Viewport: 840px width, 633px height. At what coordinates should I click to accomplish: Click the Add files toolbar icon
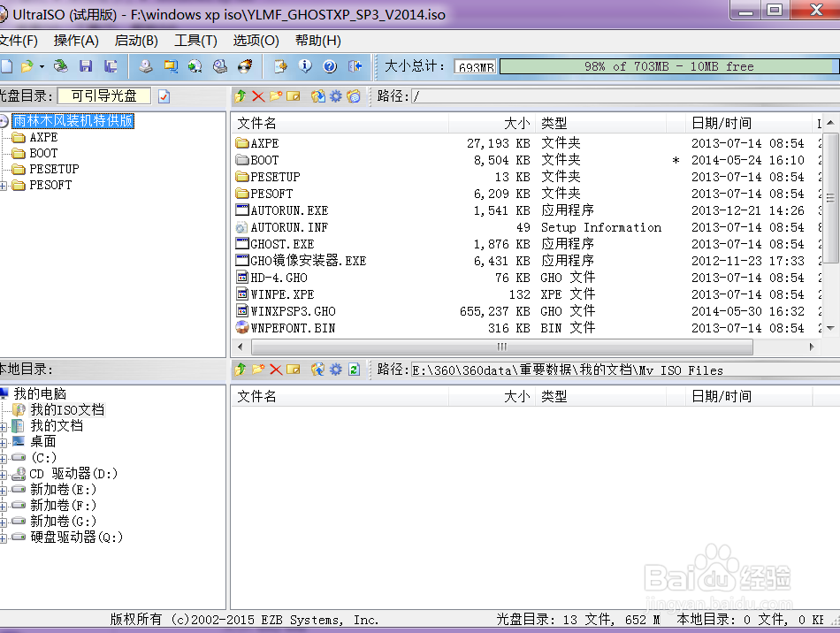(280, 66)
